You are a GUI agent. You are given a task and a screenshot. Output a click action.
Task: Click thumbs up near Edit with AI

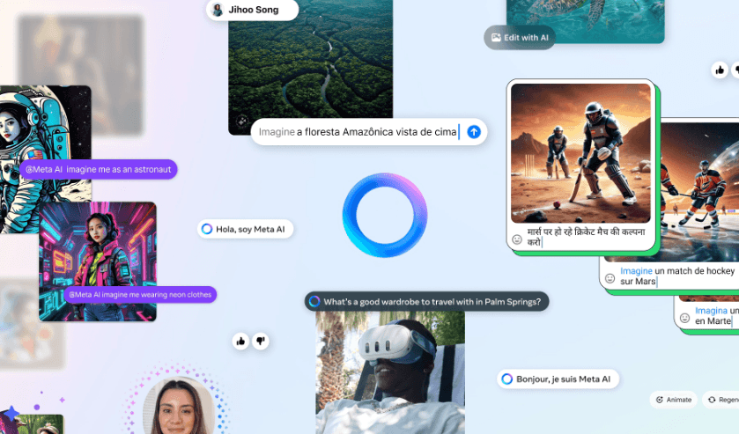(720, 70)
